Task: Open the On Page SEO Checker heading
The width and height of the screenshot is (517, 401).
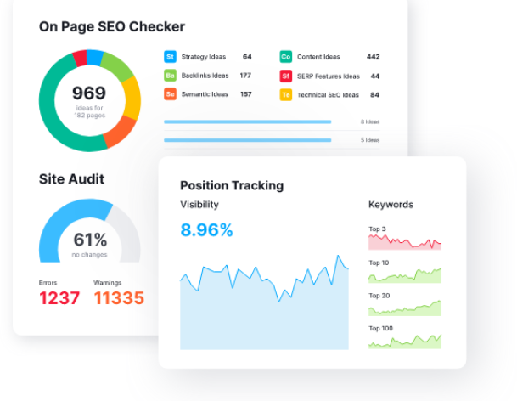Action: coord(112,26)
